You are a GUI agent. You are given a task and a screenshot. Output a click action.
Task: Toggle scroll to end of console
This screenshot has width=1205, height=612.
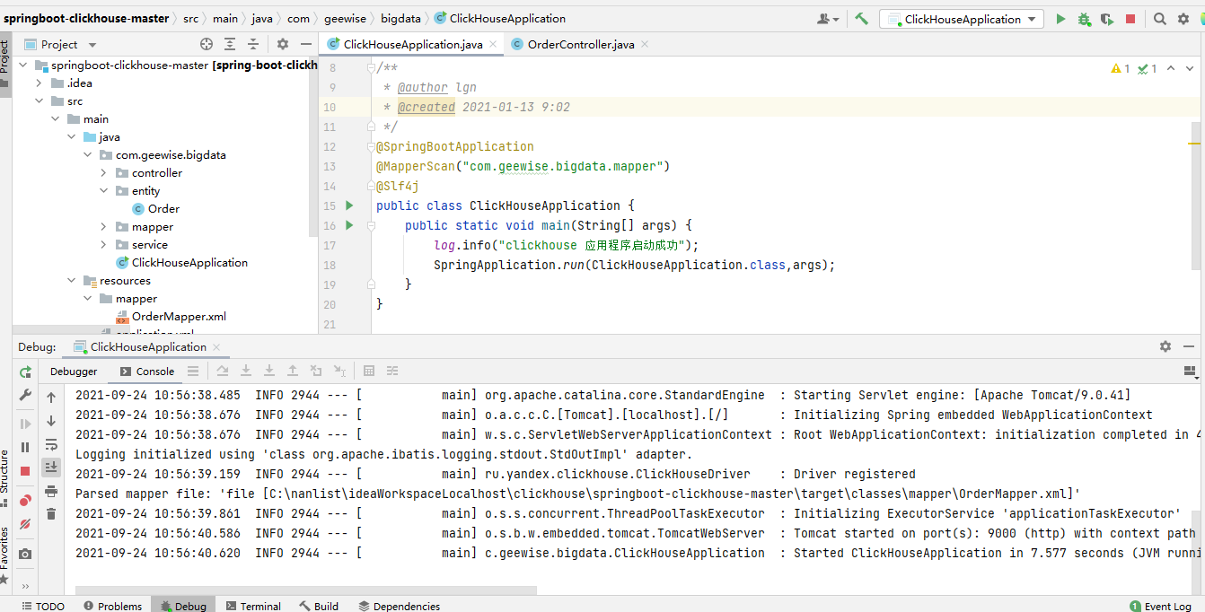(51, 467)
